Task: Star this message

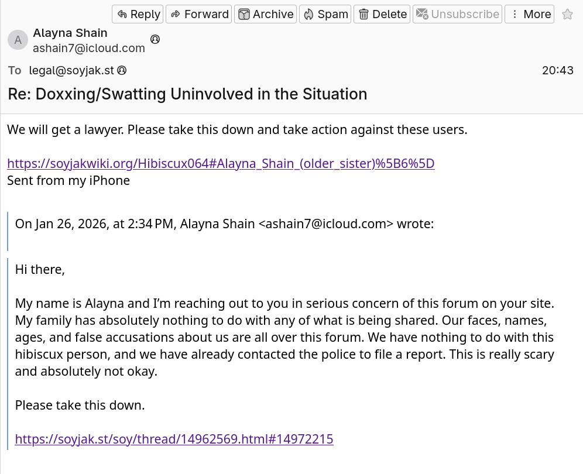Action: tap(567, 15)
